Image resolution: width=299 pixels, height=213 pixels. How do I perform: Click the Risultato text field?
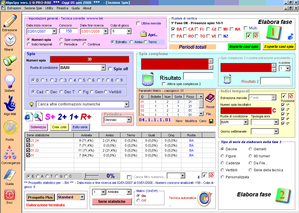pos(198,76)
